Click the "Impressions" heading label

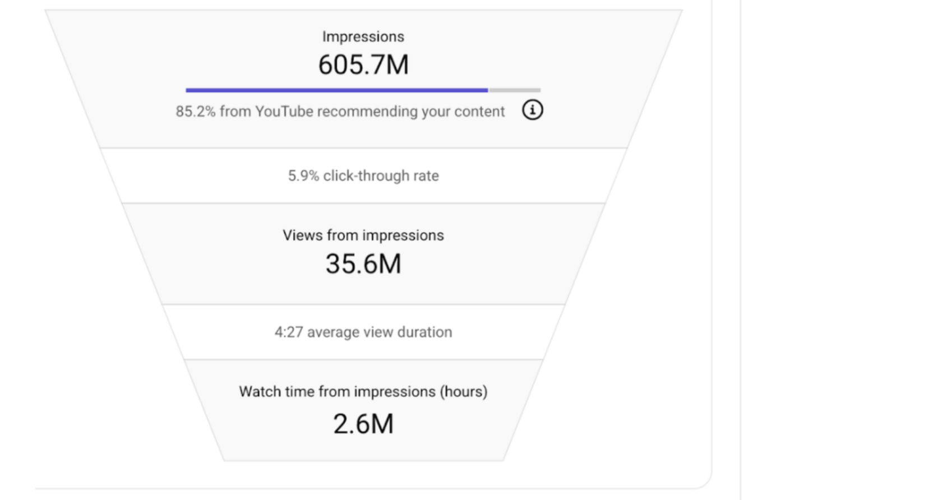pyautogui.click(x=363, y=37)
